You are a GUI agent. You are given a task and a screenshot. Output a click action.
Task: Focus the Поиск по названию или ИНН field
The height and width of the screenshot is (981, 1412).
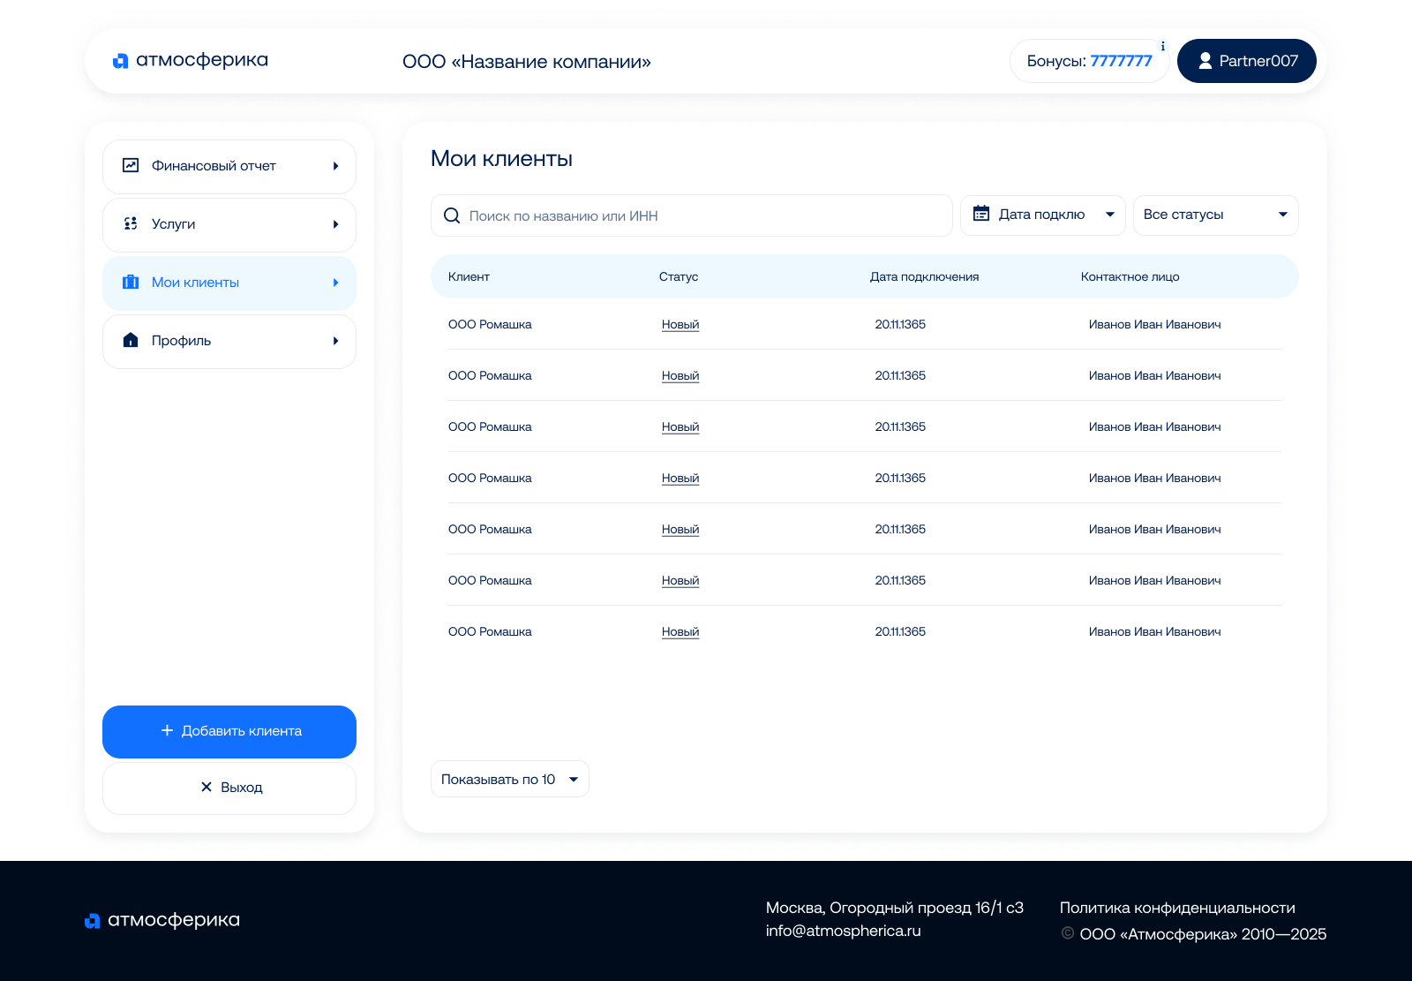[692, 215]
